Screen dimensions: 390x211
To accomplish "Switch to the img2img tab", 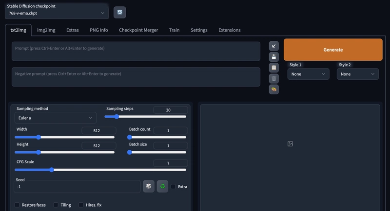I will (x=46, y=30).
